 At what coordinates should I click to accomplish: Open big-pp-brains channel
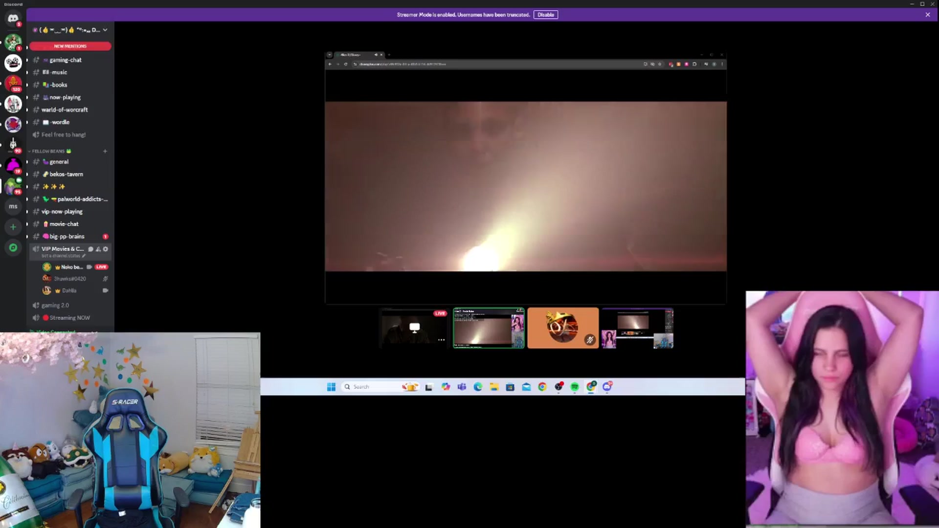(70, 236)
